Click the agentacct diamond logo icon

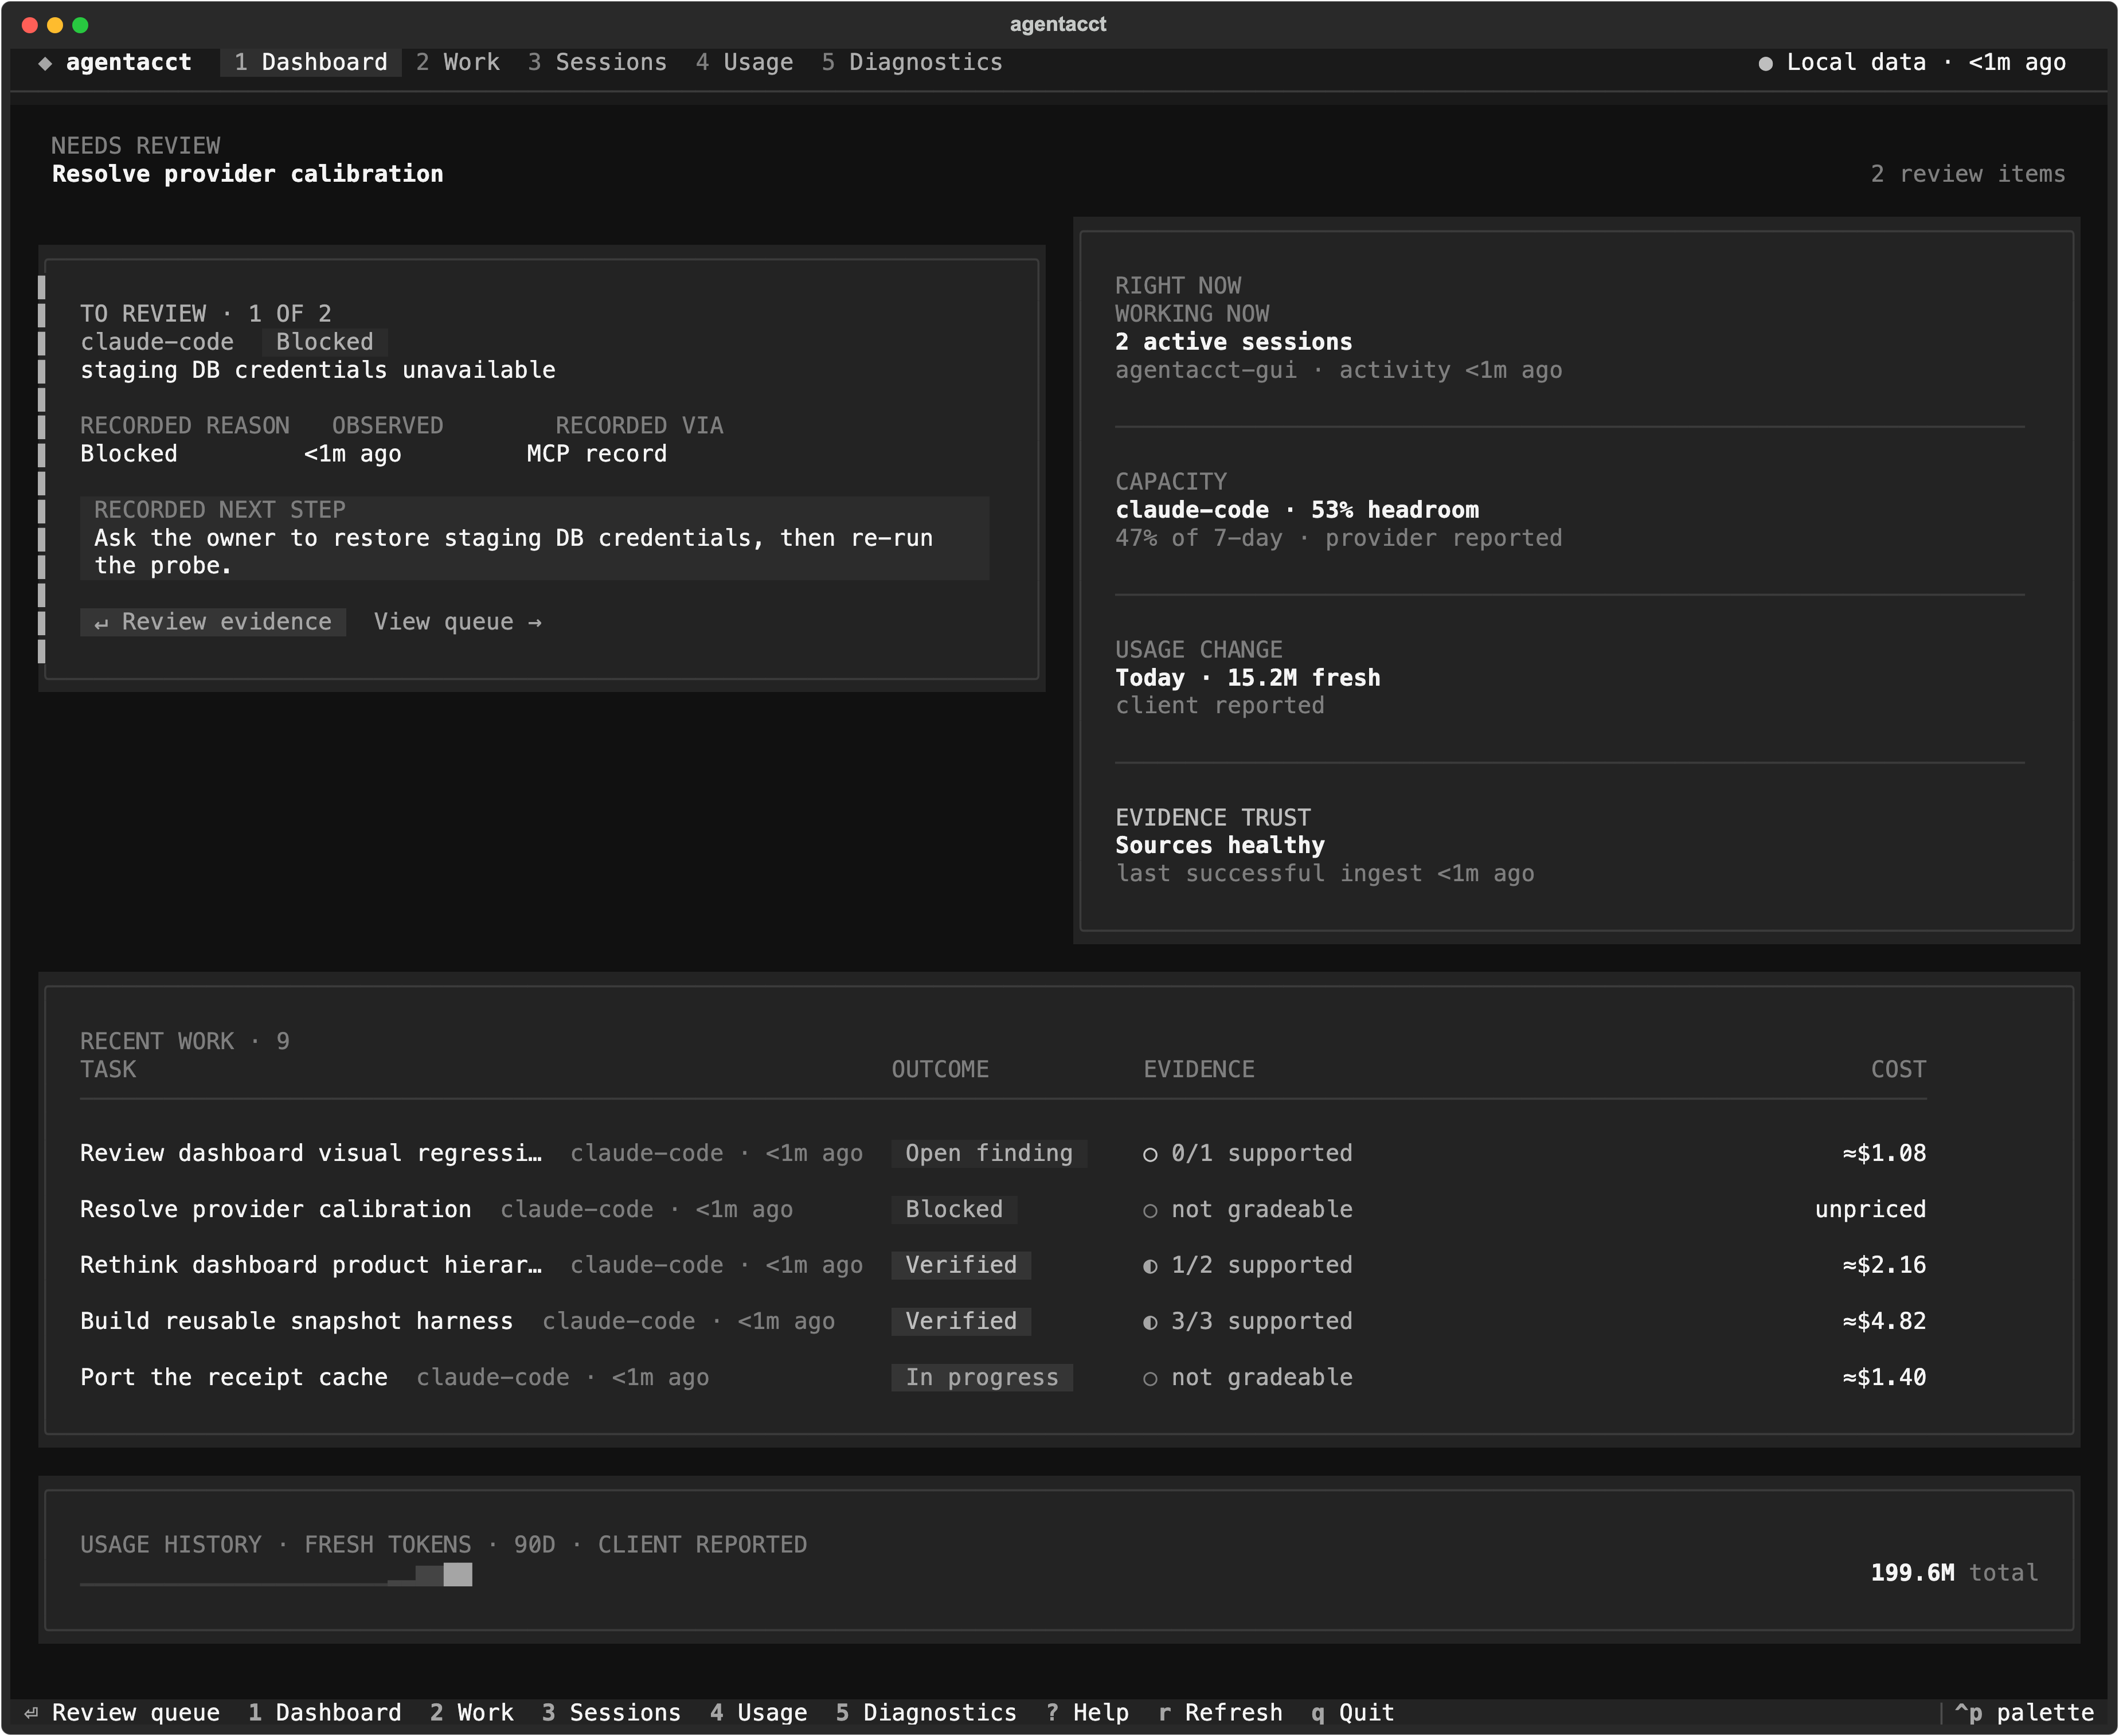coord(45,63)
